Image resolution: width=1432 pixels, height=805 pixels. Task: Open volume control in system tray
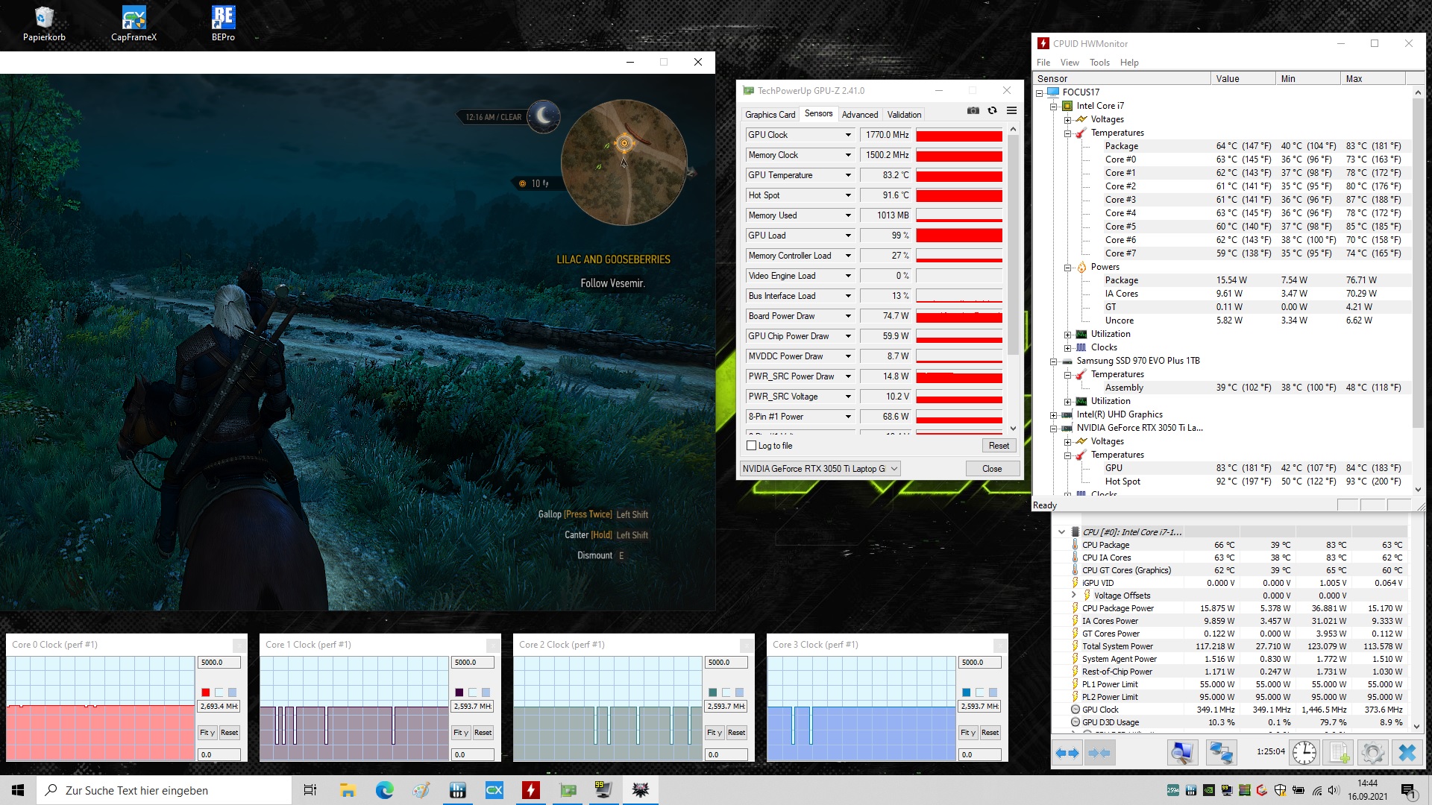tap(1334, 790)
